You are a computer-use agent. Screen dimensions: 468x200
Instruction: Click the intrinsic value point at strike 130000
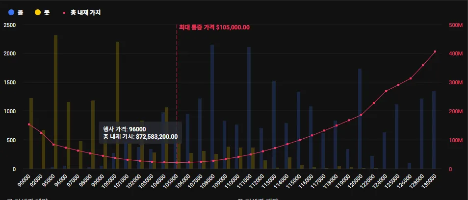[x=435, y=51]
